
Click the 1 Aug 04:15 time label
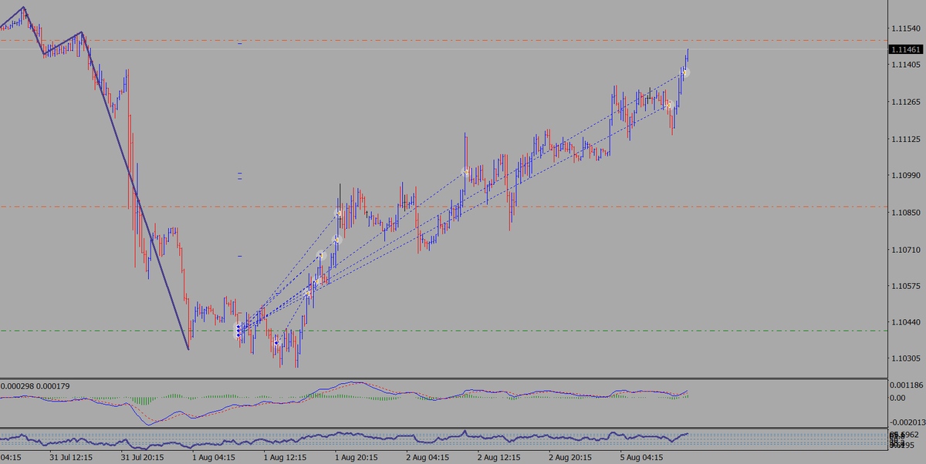point(214,457)
